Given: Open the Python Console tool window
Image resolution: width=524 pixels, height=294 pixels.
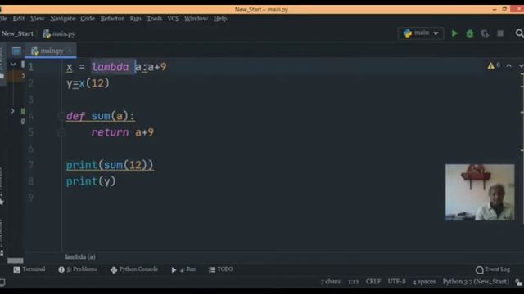Looking at the screenshot, I should [x=134, y=269].
